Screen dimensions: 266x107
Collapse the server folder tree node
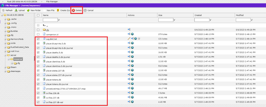coord(5,55)
